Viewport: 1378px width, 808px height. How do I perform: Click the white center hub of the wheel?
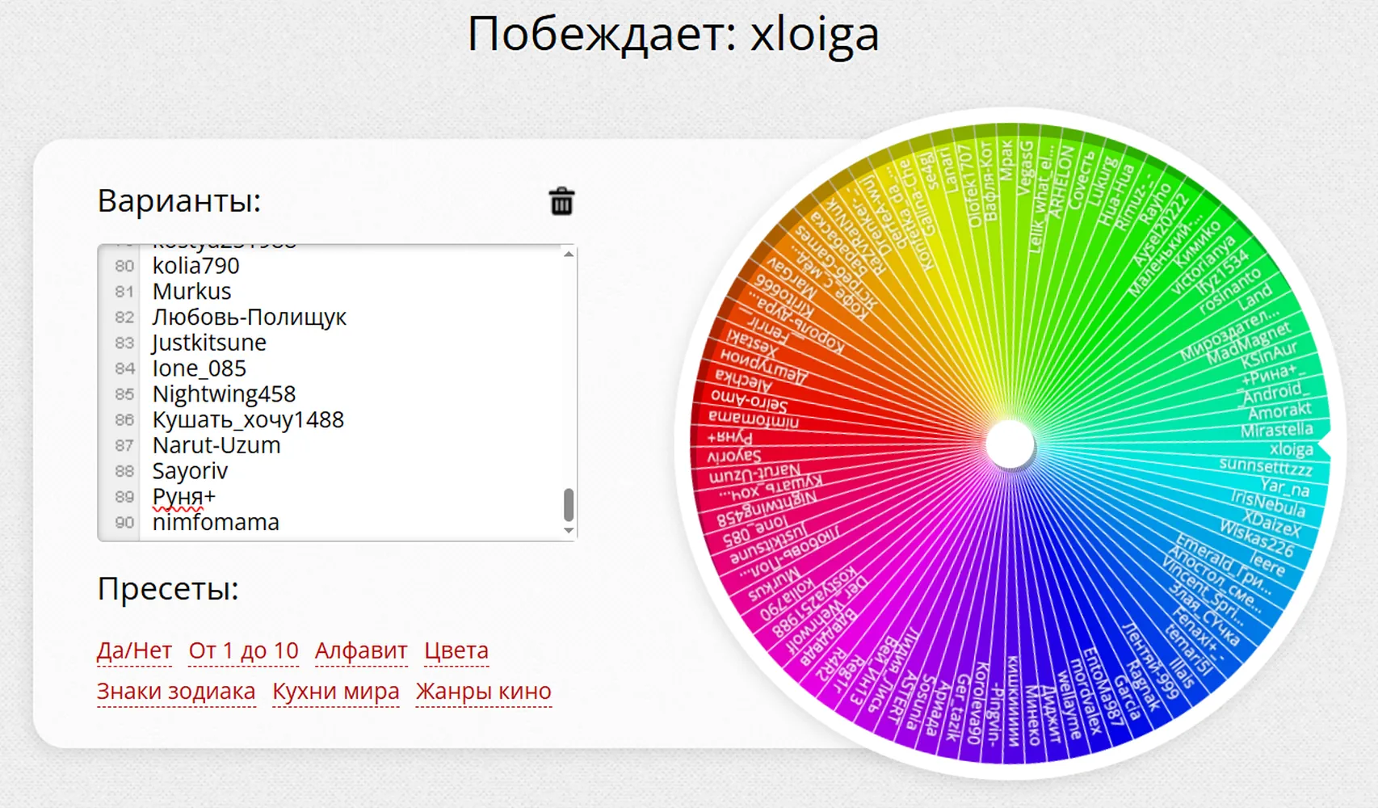pos(1010,444)
